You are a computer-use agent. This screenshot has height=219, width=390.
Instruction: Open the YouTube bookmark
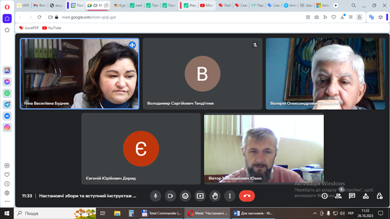tap(52, 28)
